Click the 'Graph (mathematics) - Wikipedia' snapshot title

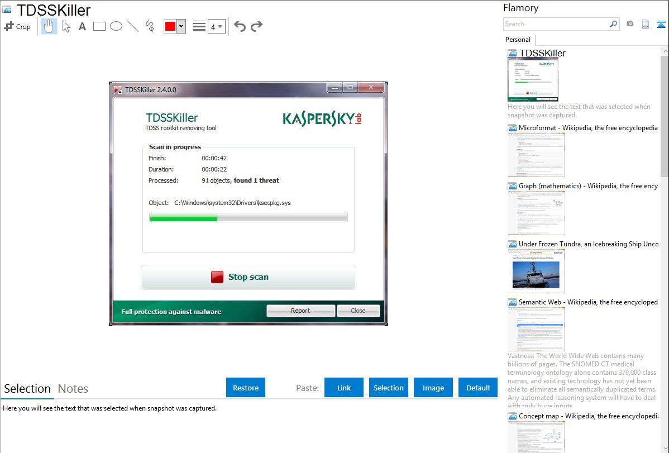[x=588, y=186]
